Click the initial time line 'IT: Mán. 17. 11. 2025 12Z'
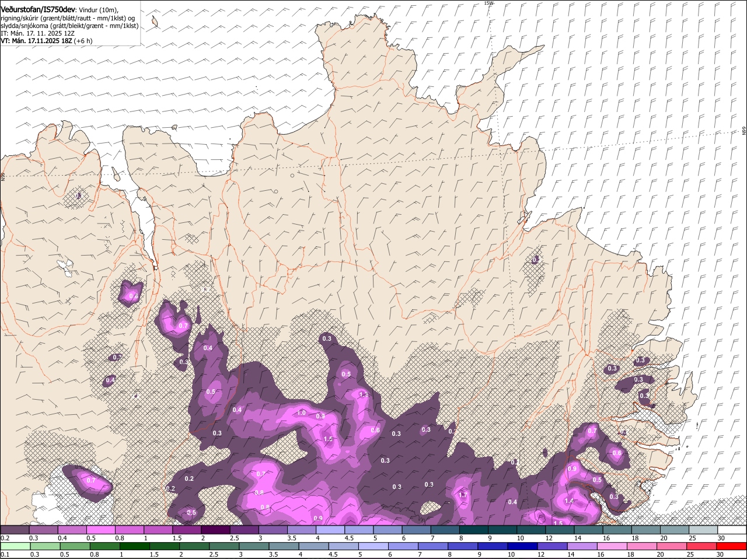747x559 pixels. point(38,33)
